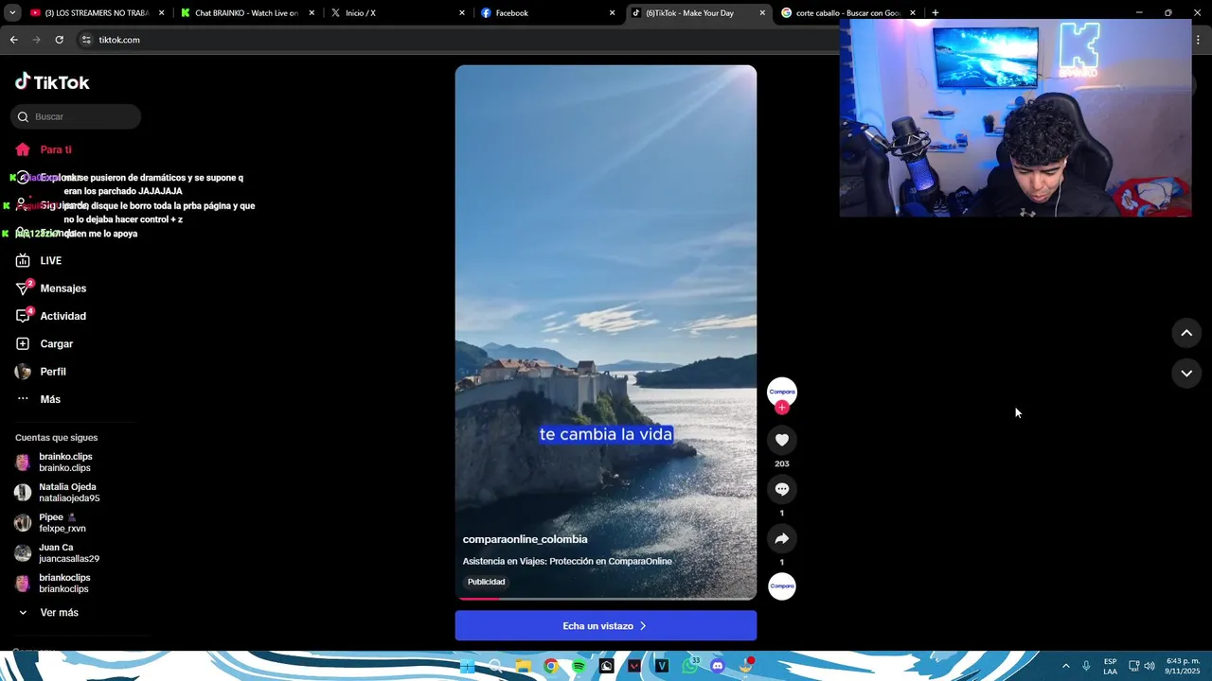Open Discord from taskbar
This screenshot has height=681, width=1212.
(718, 666)
